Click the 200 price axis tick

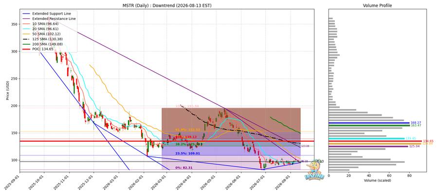(15, 106)
